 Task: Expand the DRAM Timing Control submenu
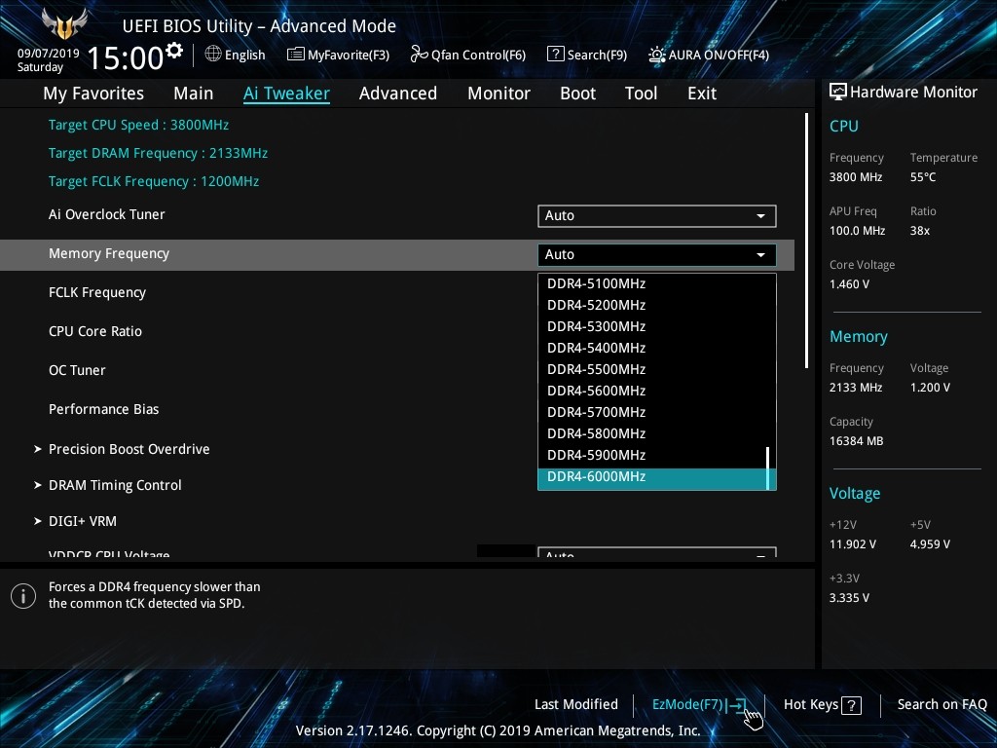tap(108, 485)
